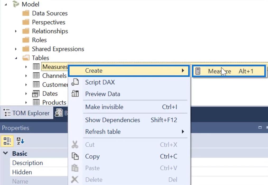Image resolution: width=268 pixels, height=185 pixels.
Task: Click the Data Sources folder icon
Action: [x=26, y=13]
